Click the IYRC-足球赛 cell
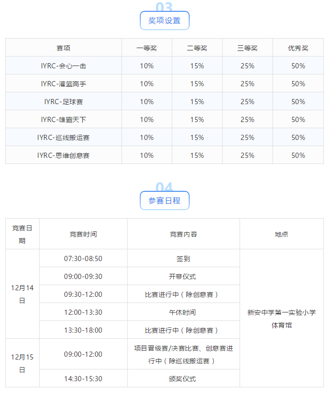 [64, 102]
